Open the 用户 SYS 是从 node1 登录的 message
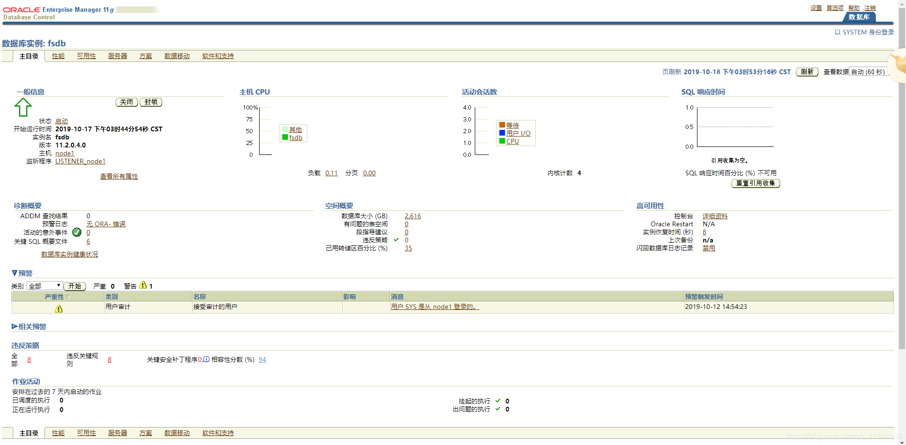This screenshot has height=445, width=906. (x=435, y=307)
